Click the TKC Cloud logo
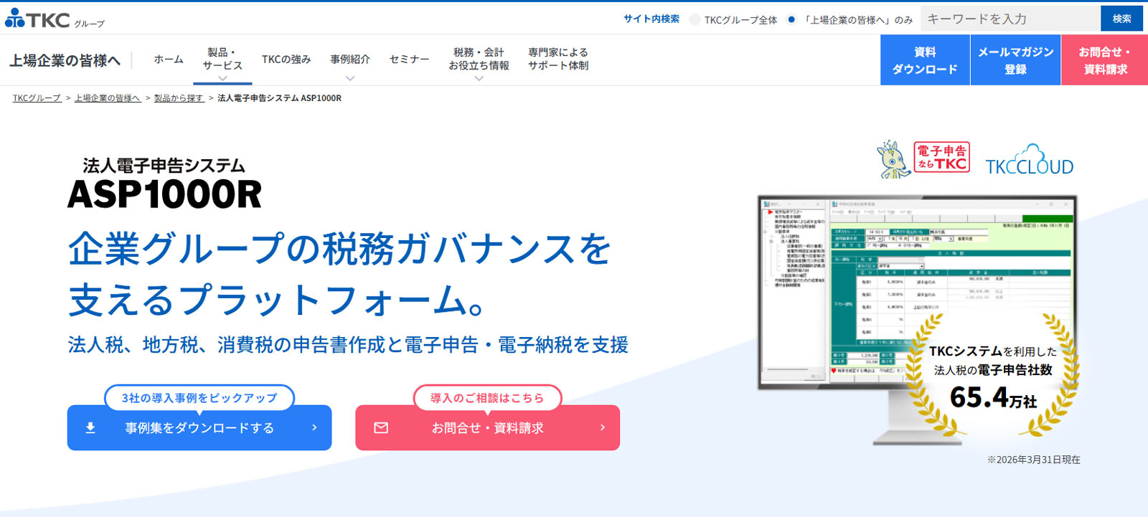The width and height of the screenshot is (1148, 517). [x=1030, y=159]
